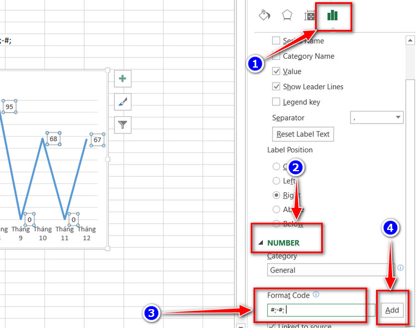416x328 pixels.
Task: Click the Format Code input field
Action: (321, 310)
